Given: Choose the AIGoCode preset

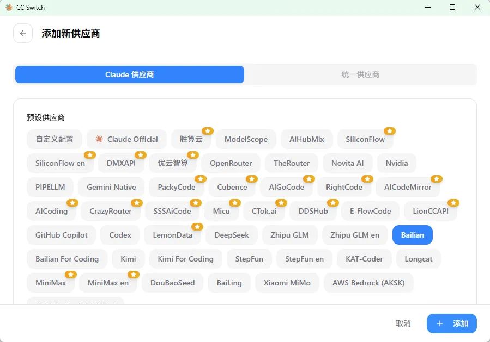Looking at the screenshot, I should 287,188.
